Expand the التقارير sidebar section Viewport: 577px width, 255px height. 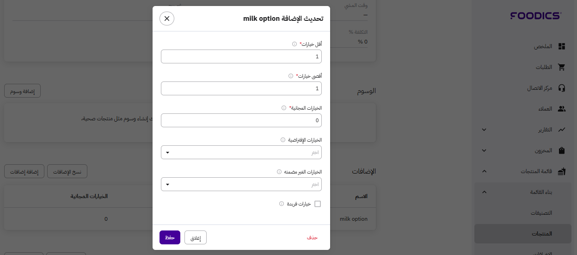tap(484, 130)
